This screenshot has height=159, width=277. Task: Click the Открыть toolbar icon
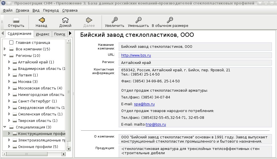pos(16,20)
